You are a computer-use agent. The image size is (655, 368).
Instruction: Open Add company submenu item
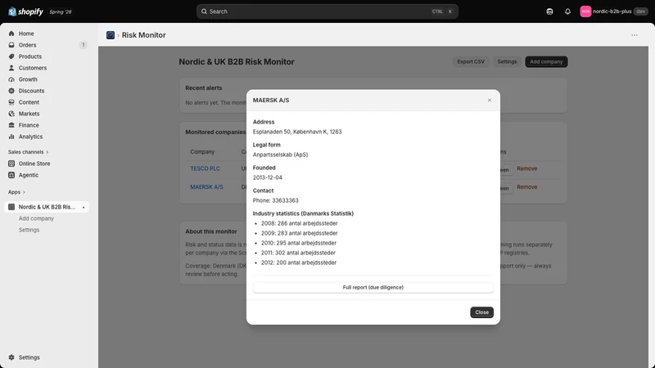[x=36, y=218]
